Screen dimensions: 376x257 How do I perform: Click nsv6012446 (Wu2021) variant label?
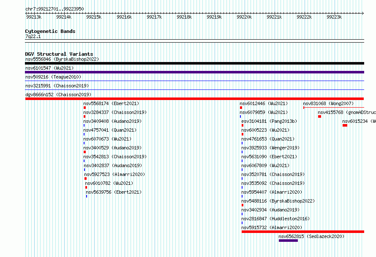[264, 103]
